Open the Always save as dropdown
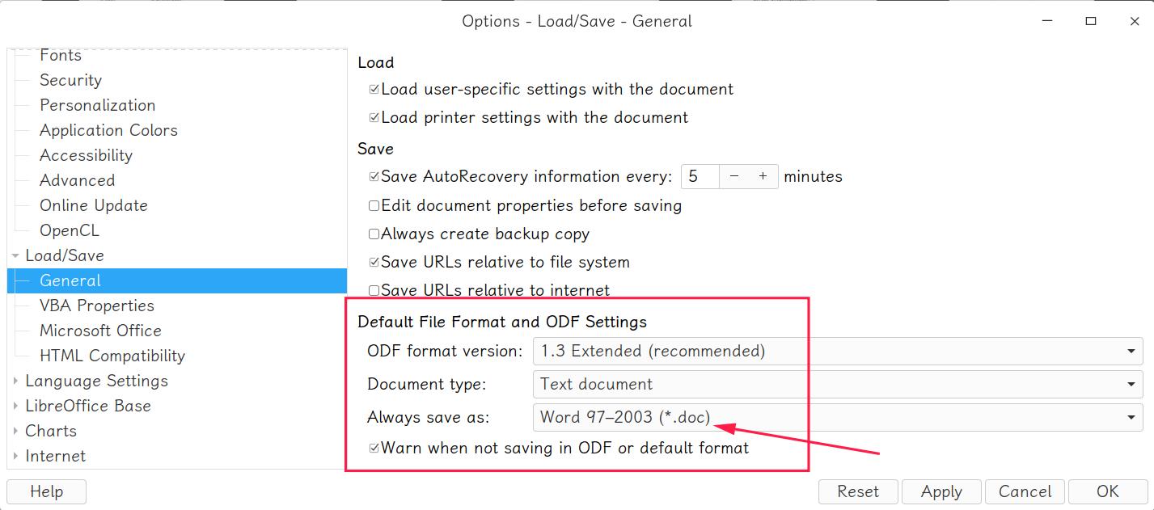This screenshot has width=1154, height=510. click(838, 418)
